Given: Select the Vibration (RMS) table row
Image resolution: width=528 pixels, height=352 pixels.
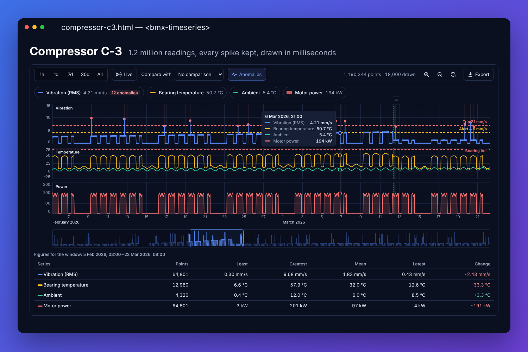Looking at the screenshot, I should pos(264,274).
